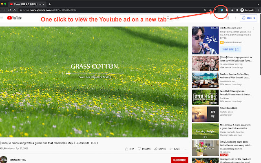Bookmark this page with the star
Screen dimensions: 261x163
(215, 10)
